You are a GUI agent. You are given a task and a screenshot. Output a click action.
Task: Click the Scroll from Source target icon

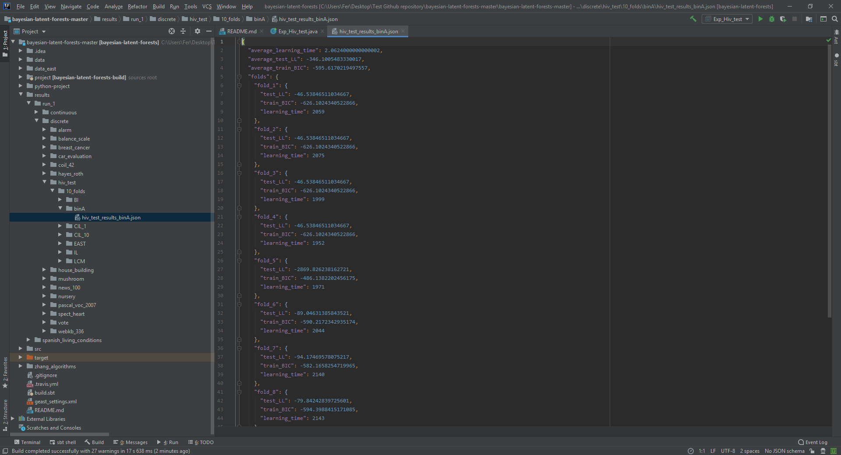click(172, 31)
